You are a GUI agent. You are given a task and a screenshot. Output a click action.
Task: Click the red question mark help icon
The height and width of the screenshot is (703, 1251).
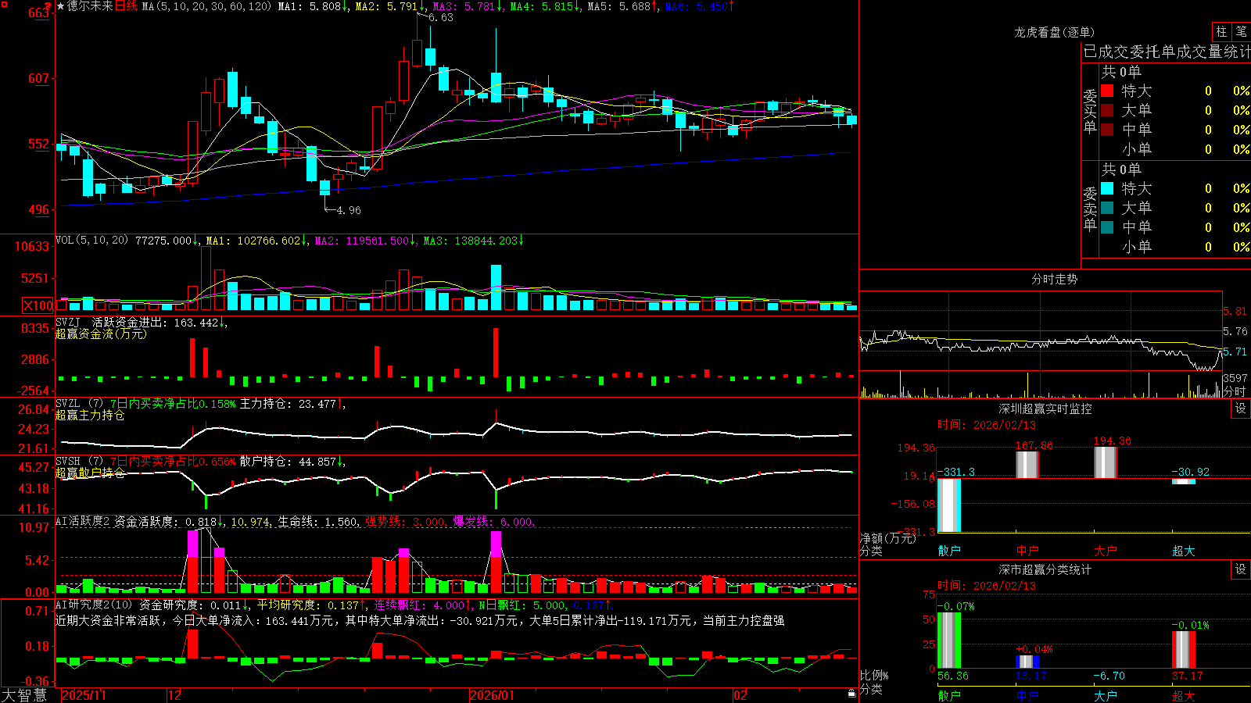point(48,6)
